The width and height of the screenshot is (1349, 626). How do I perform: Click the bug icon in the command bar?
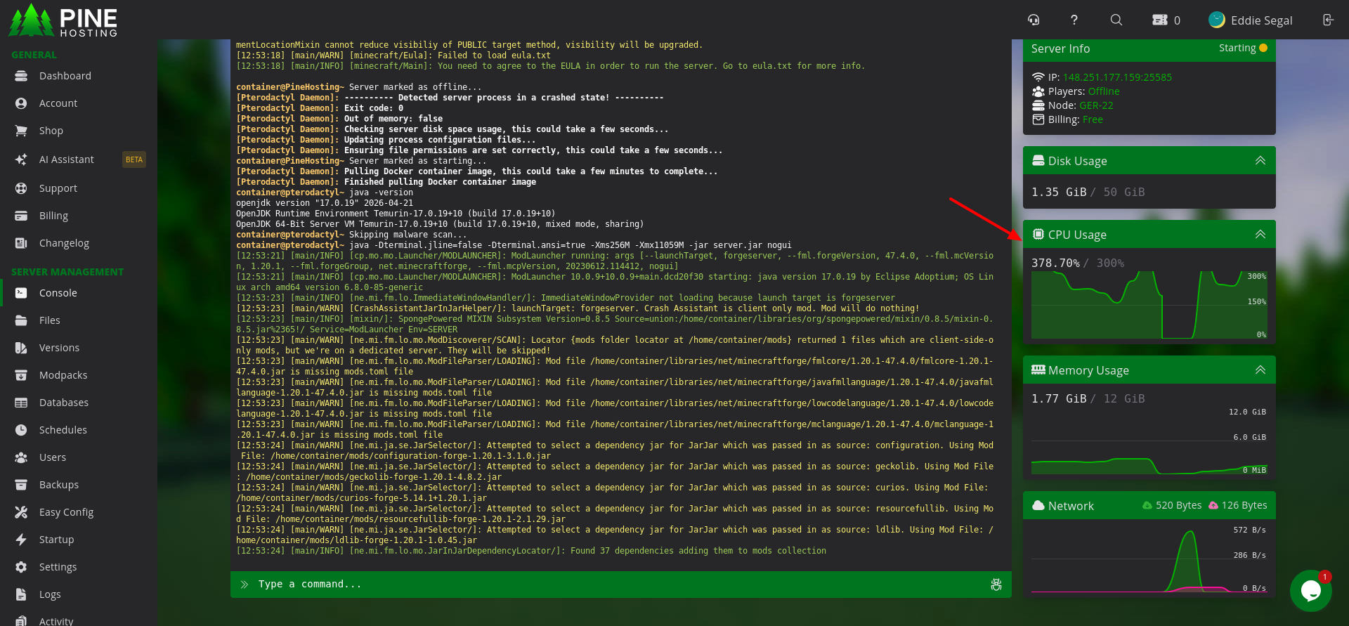996,585
